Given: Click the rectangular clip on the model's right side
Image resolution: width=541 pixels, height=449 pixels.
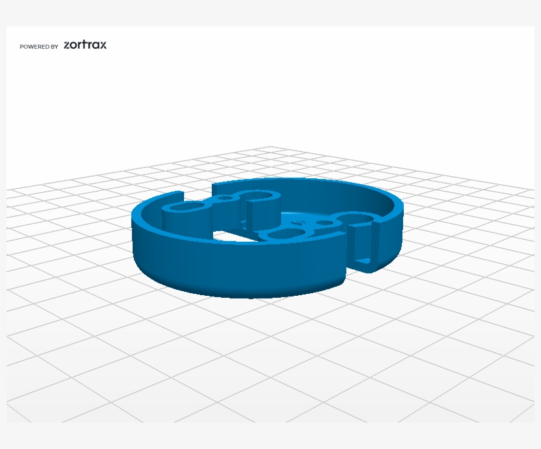Looking at the screenshot, I should [366, 246].
